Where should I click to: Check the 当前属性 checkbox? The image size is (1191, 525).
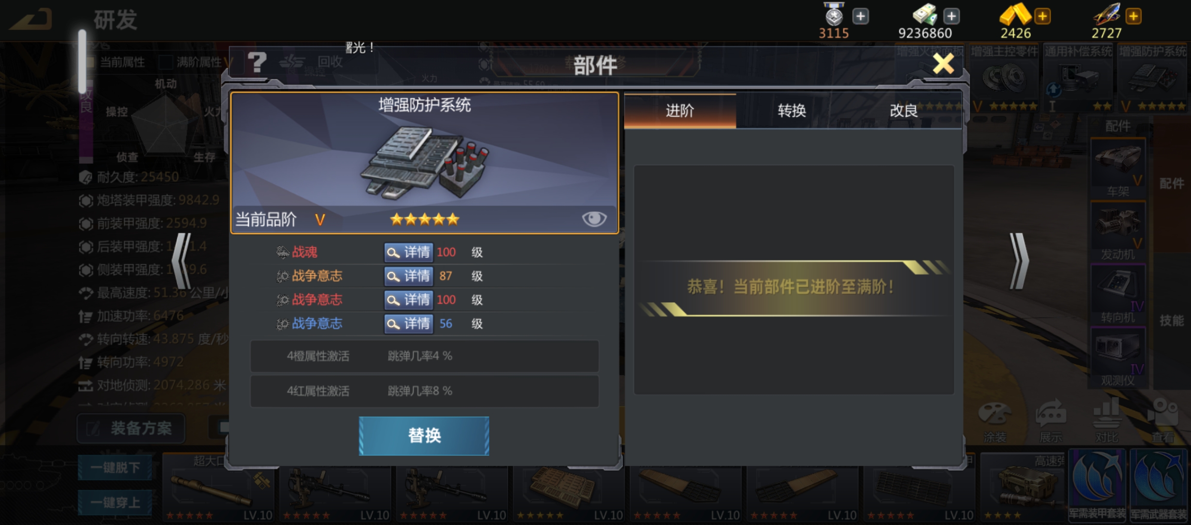point(91,62)
